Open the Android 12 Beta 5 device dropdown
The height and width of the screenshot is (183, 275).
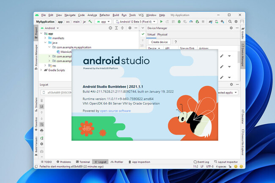(136, 21)
